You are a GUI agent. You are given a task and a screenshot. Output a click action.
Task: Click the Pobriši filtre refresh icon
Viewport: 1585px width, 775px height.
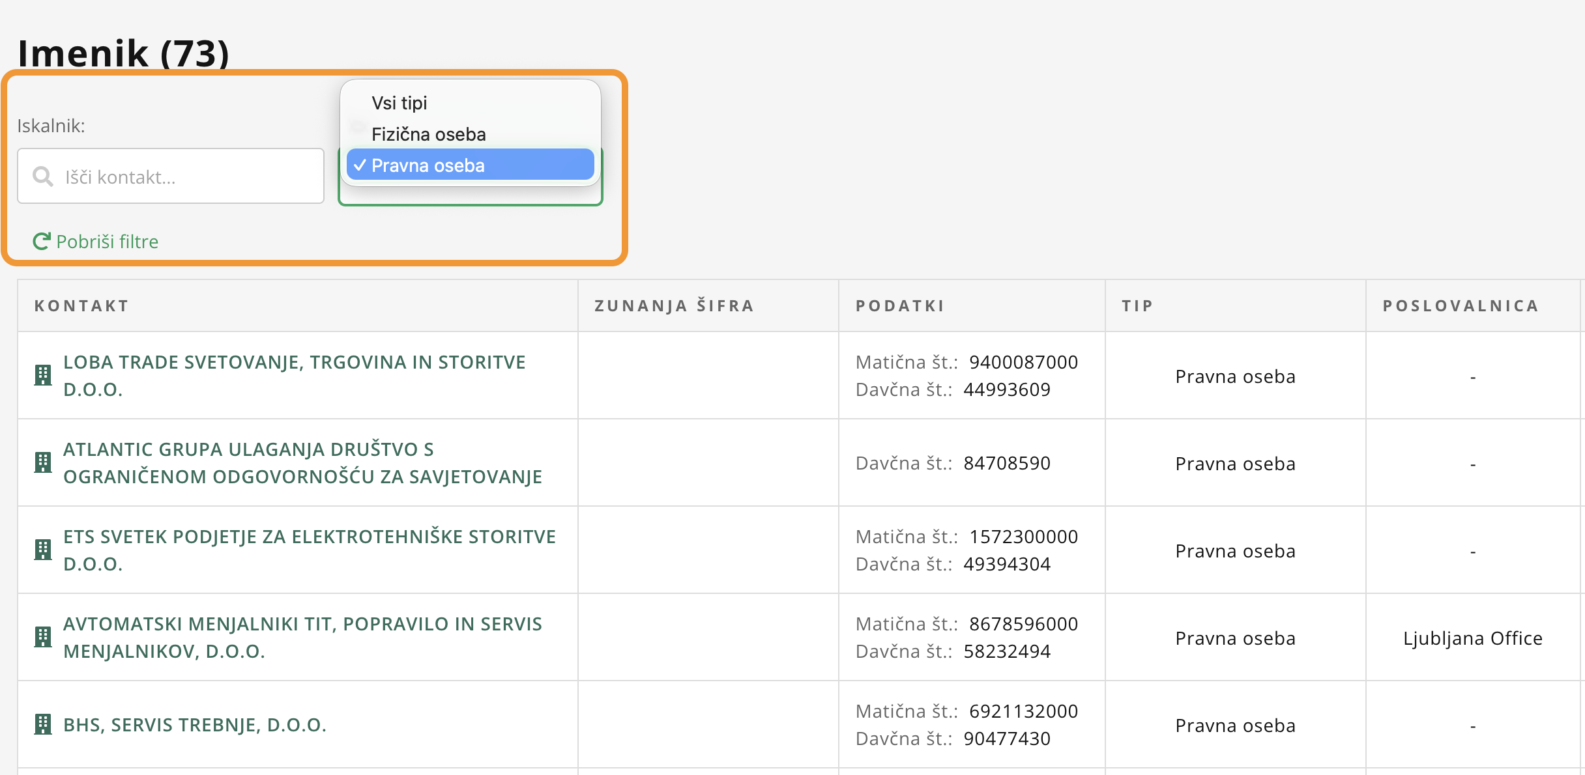pyautogui.click(x=42, y=242)
